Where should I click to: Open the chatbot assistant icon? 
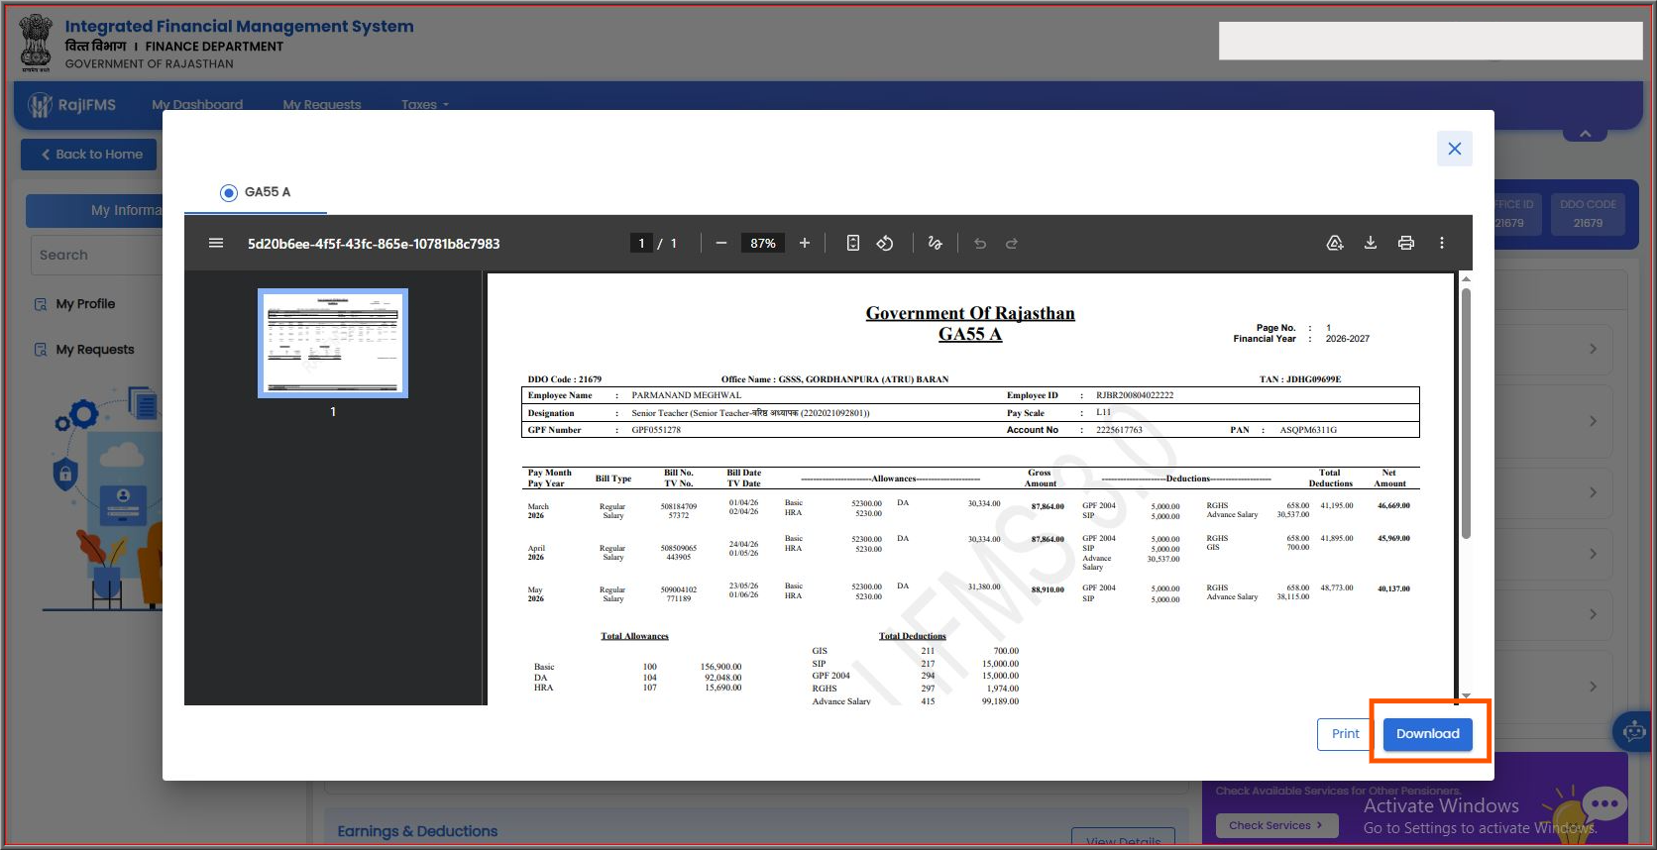click(1632, 732)
